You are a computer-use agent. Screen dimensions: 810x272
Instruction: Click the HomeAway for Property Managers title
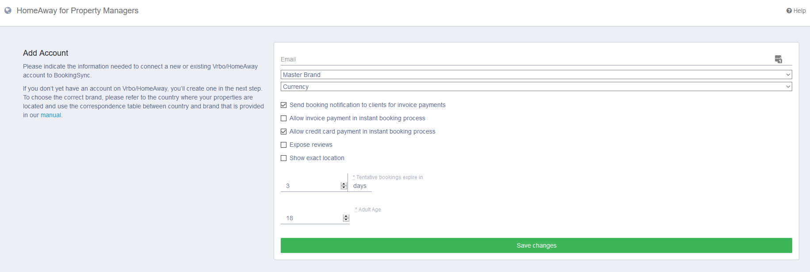[77, 11]
